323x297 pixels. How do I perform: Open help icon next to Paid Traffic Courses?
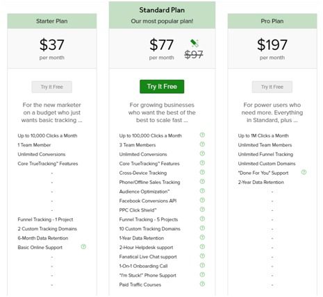202,284
